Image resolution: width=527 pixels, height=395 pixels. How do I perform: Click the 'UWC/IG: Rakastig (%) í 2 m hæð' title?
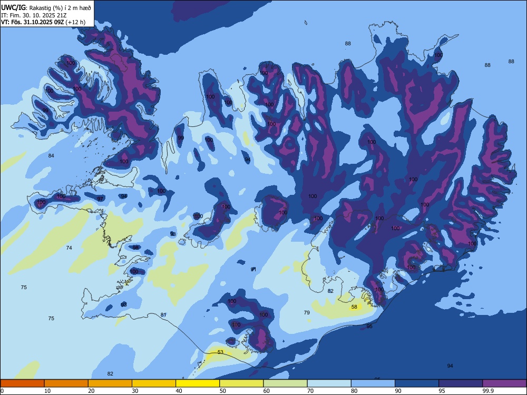click(46, 7)
